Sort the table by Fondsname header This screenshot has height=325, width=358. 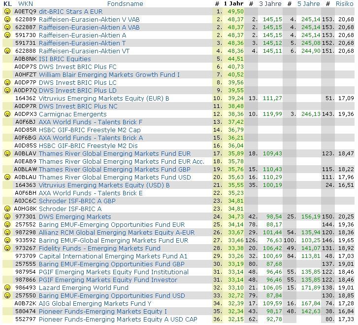coord(125,3)
